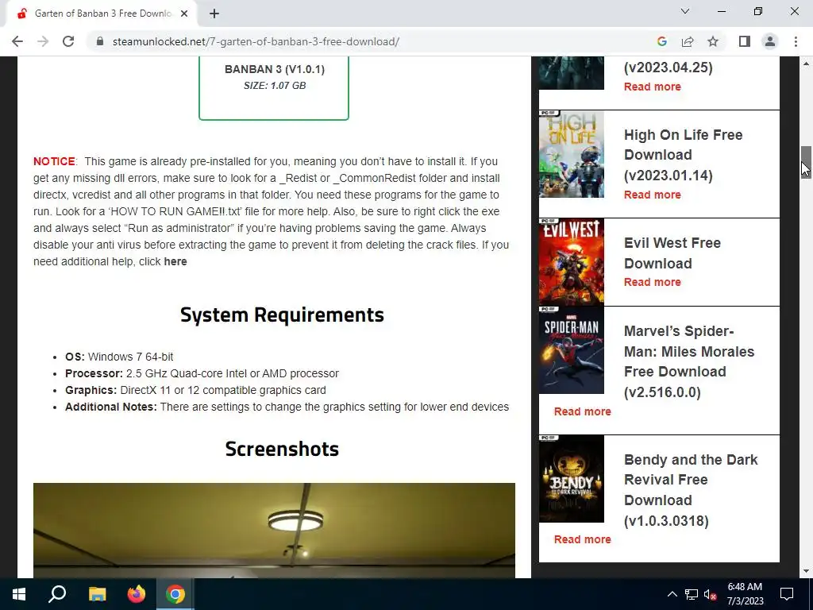Read more about Spider-Man Miles Morales
Image resolution: width=813 pixels, height=610 pixels.
tap(582, 411)
